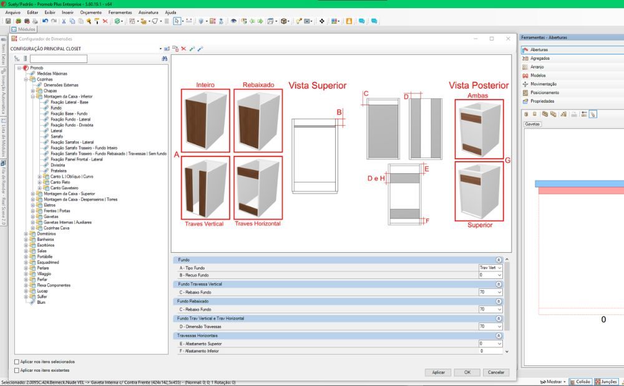
Task: Collapse the 'Fundo Rebaixado' section
Action: point(499,301)
